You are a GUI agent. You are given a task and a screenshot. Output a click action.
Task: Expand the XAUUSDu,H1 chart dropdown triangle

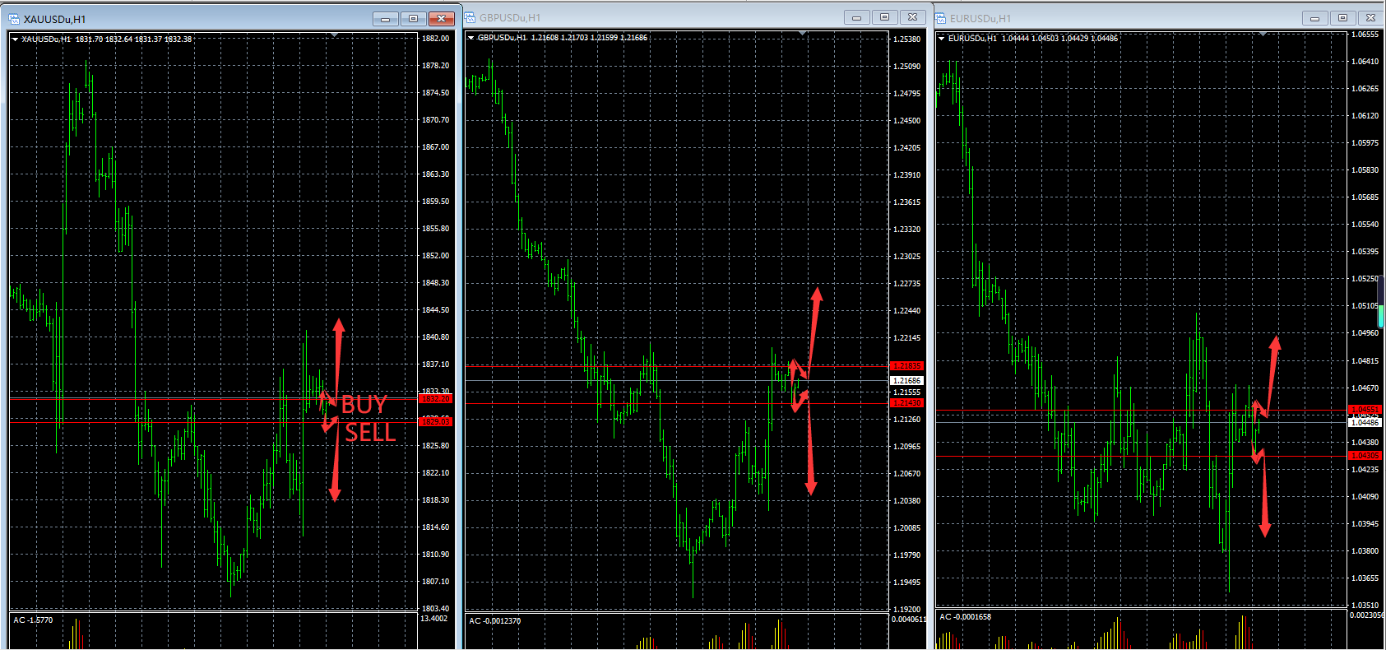pos(15,39)
